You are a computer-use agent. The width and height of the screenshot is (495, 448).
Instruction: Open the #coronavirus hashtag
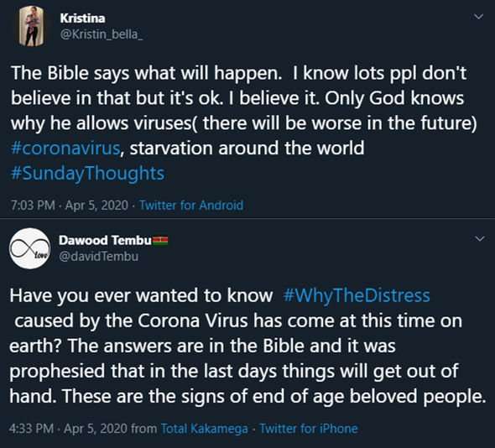(x=65, y=148)
